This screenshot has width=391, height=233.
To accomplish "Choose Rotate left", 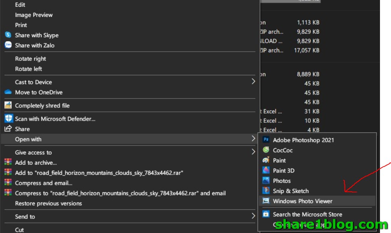I will (28, 69).
